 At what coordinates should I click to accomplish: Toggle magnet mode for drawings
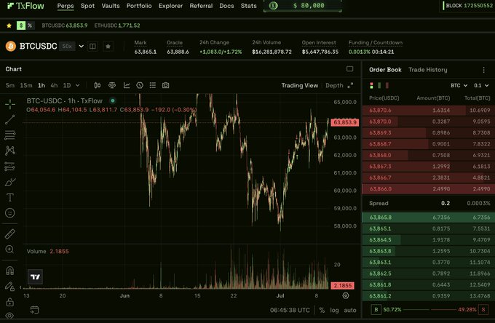(10, 271)
